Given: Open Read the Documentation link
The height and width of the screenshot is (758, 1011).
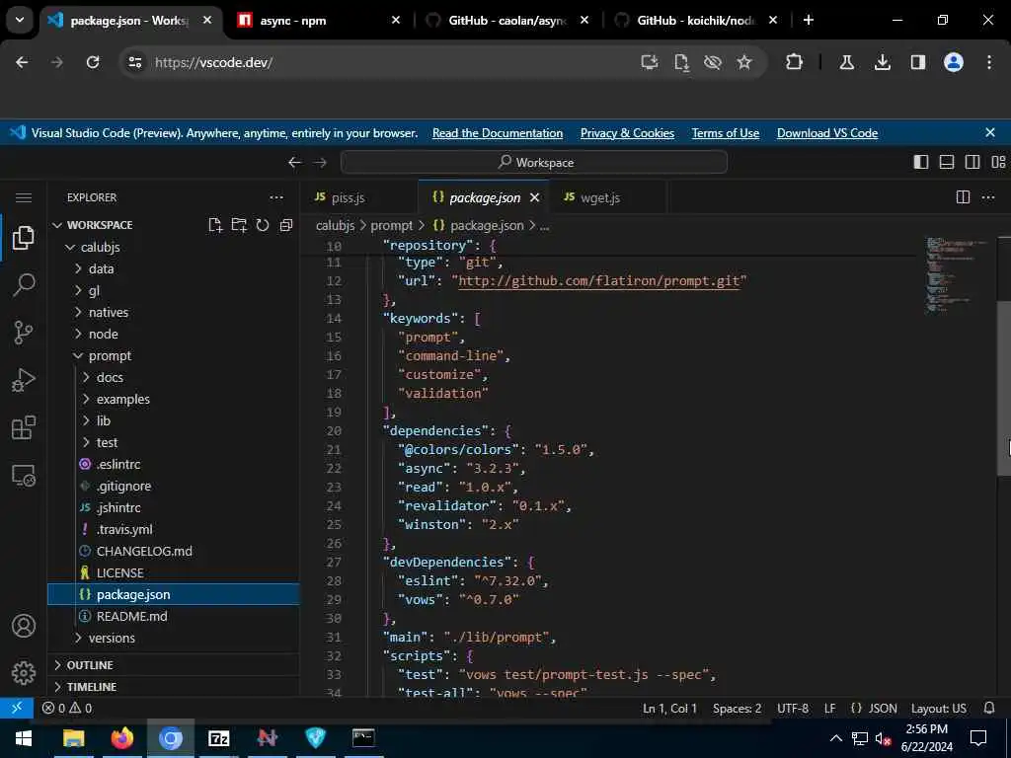Looking at the screenshot, I should click(498, 133).
